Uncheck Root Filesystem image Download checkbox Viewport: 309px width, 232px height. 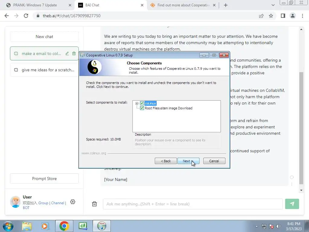142,108
